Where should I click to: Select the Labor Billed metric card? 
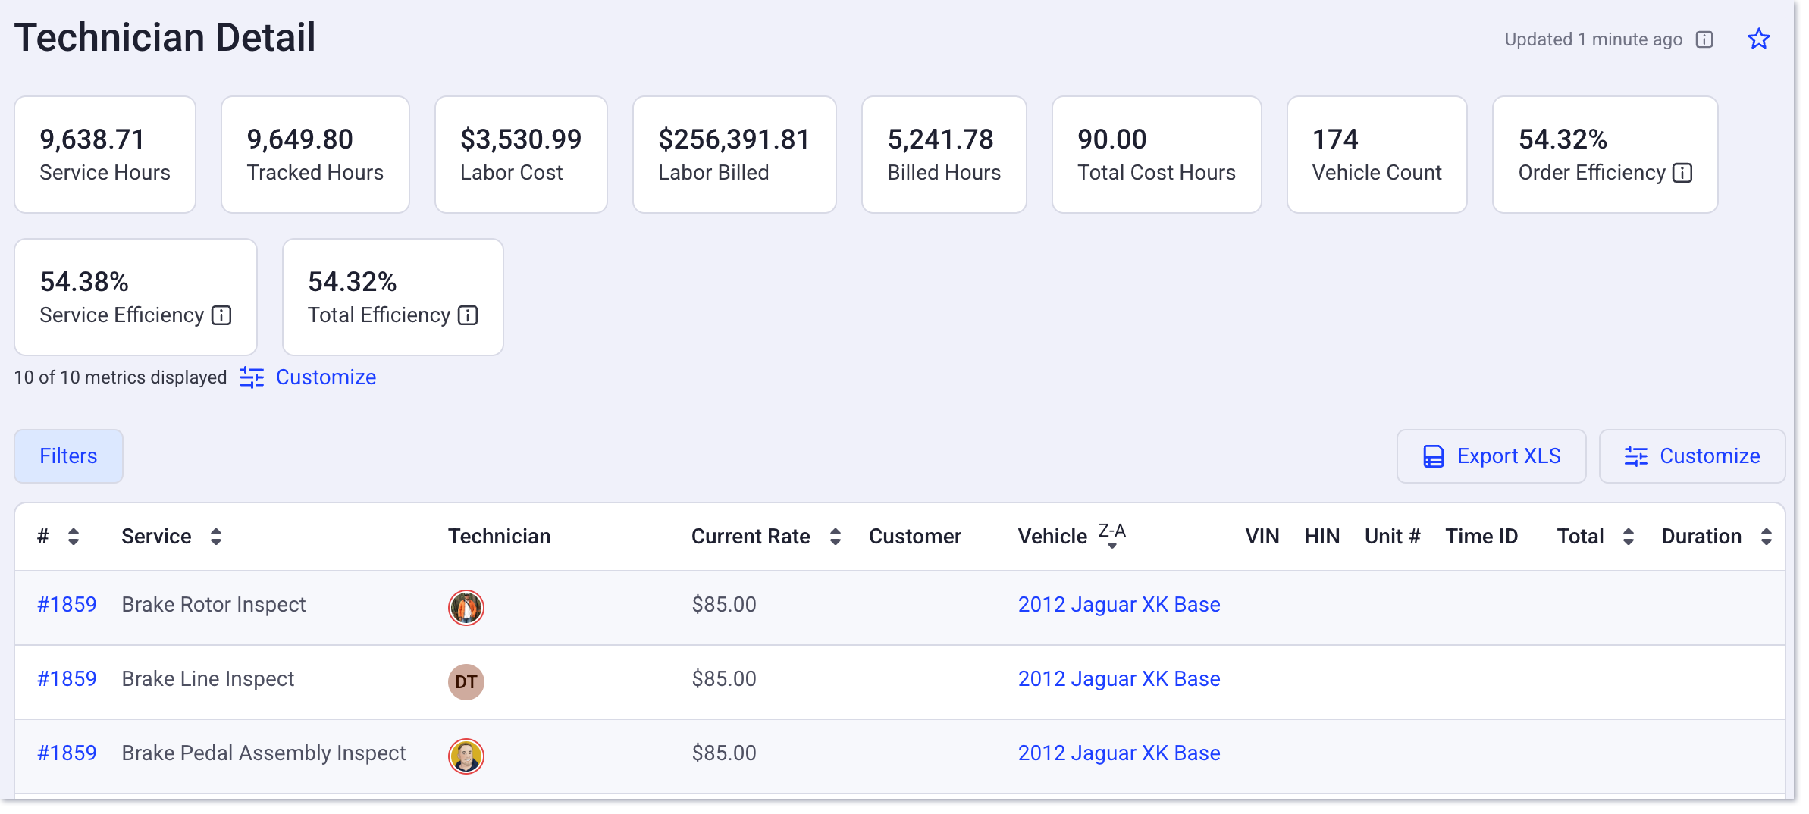735,155
